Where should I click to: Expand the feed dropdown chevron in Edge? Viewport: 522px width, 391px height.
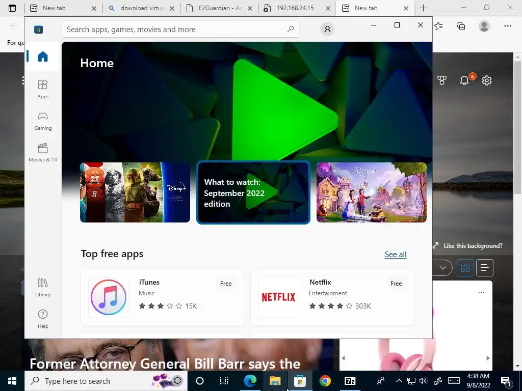click(x=443, y=268)
